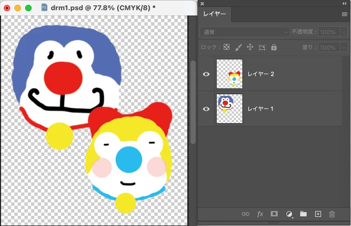Click the レイヤー 1 thumbnail
Image resolution: width=351 pixels, height=226 pixels.
[x=230, y=109]
